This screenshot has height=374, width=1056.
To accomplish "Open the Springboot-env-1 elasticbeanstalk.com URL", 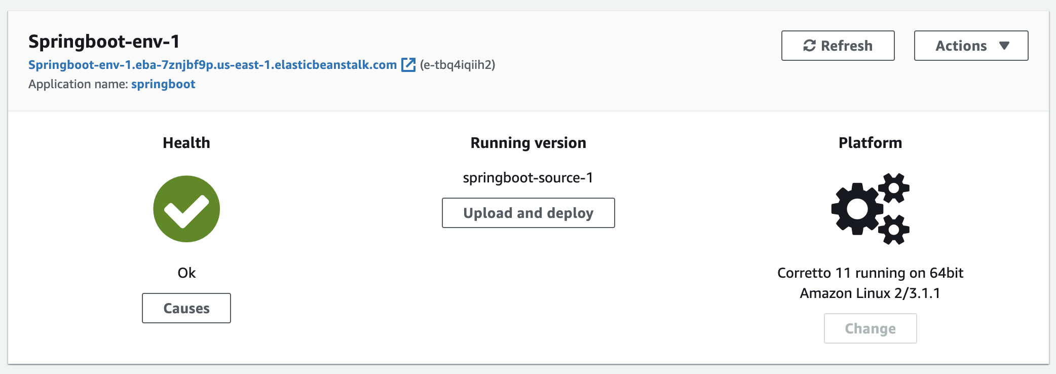I will (x=212, y=65).
